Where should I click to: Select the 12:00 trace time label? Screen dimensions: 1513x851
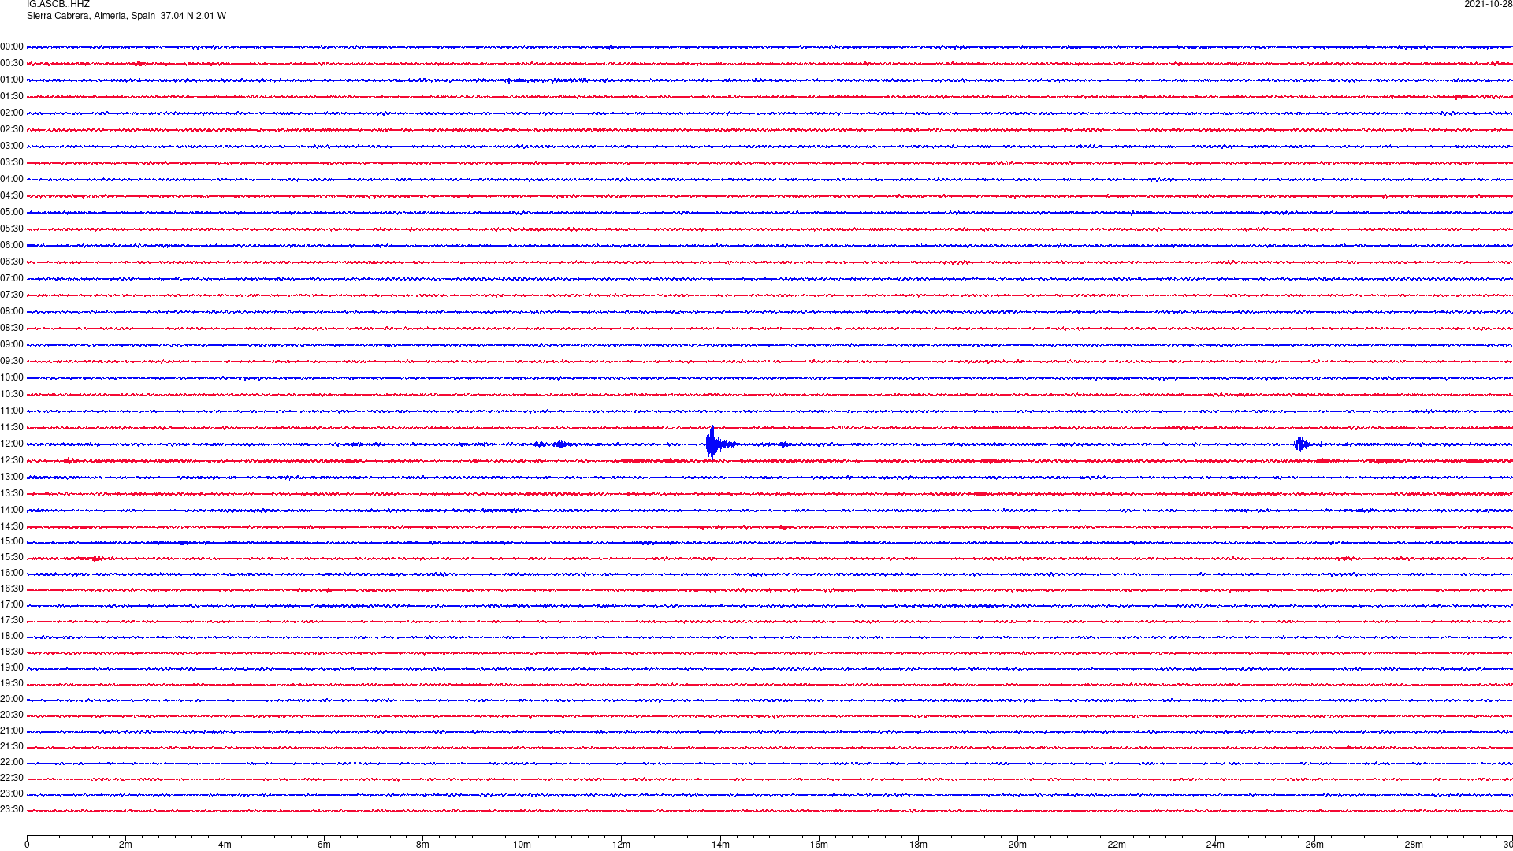(12, 444)
